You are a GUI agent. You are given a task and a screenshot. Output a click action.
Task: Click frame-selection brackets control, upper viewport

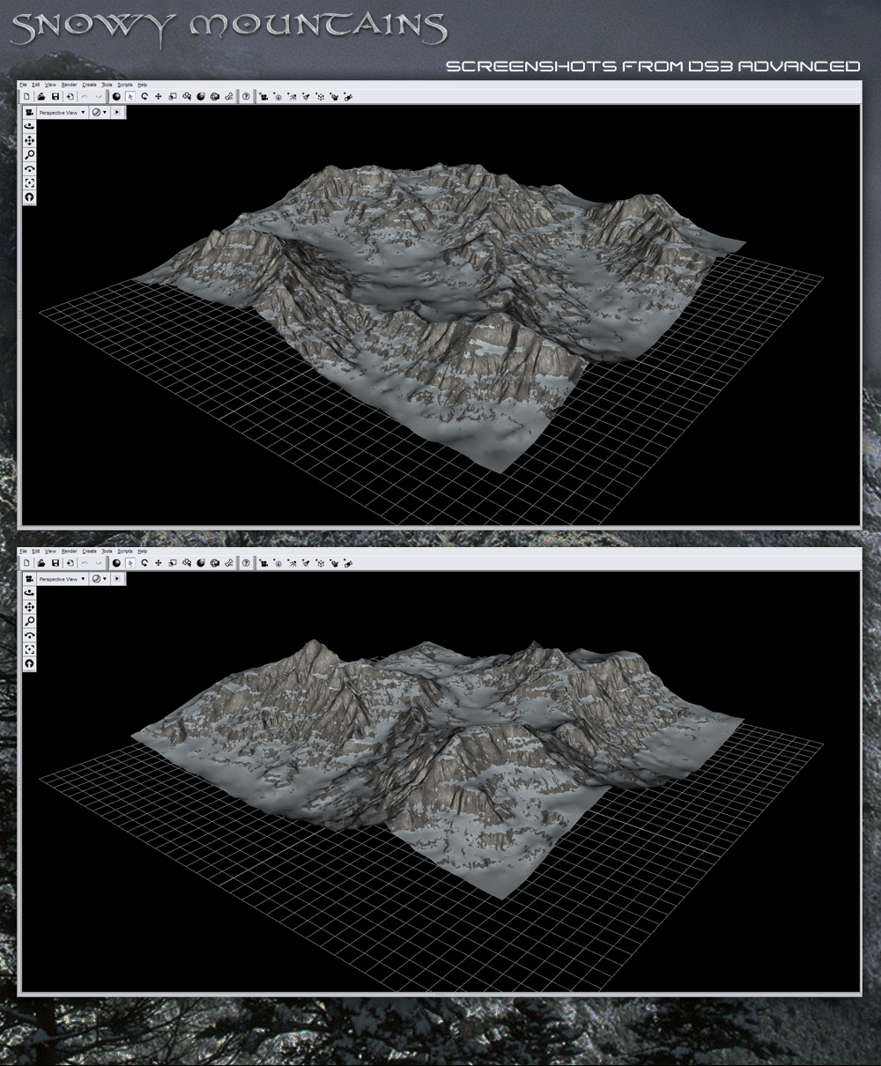point(30,182)
